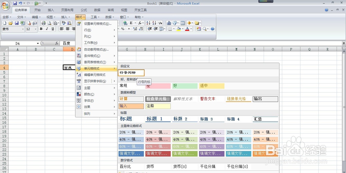The image size is (346, 173).
Task: Apply the green 好 style swatch
Action: click(185, 86)
